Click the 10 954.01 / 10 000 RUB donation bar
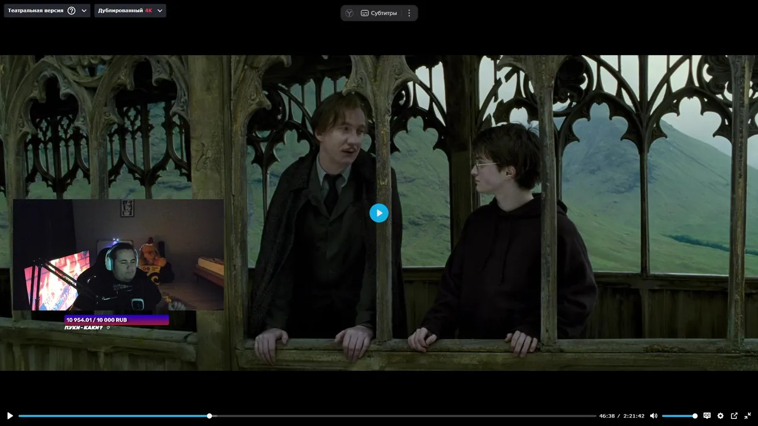This screenshot has height=426, width=758. (x=117, y=320)
